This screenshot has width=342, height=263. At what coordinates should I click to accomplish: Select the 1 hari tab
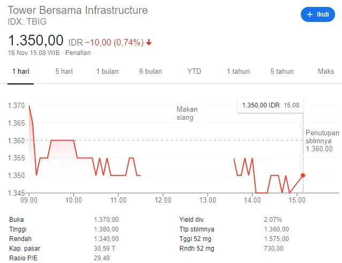click(x=20, y=71)
